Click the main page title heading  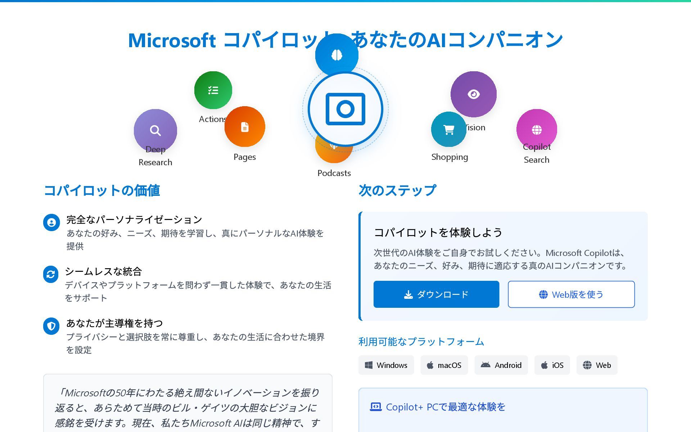tap(345, 40)
